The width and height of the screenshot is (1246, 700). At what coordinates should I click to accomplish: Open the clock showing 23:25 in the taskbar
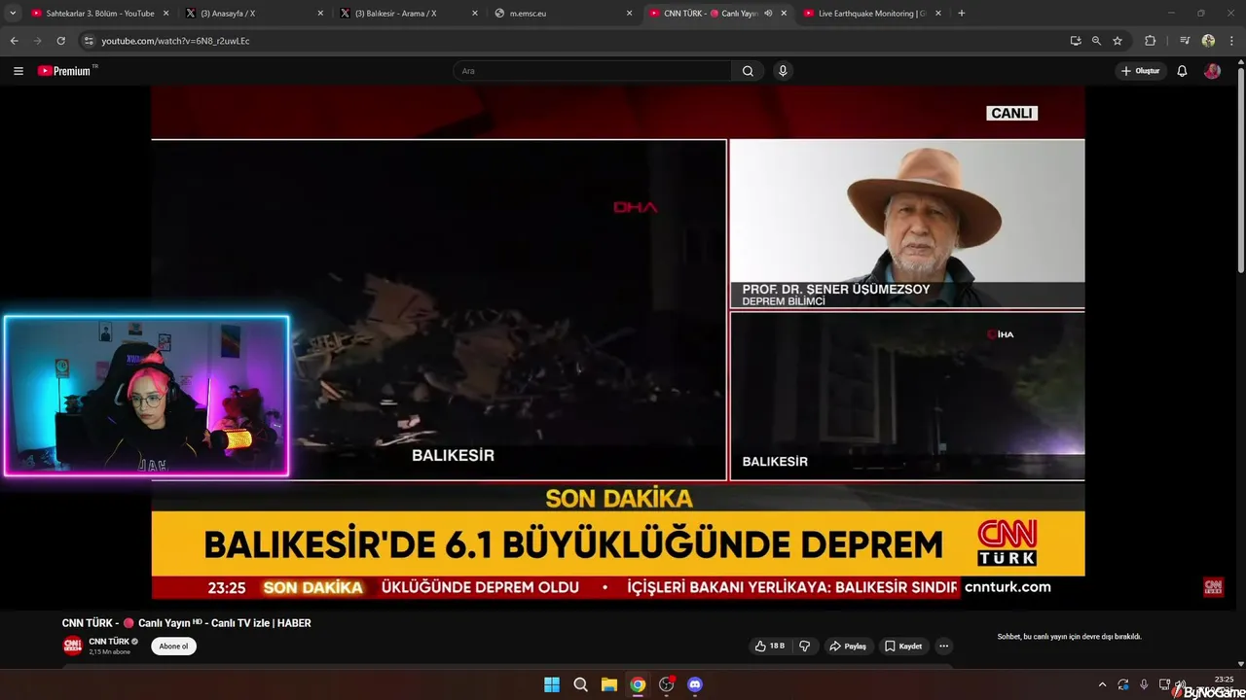[x=1224, y=680]
